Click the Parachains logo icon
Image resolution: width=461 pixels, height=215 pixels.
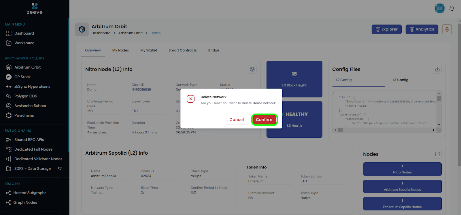(9, 115)
